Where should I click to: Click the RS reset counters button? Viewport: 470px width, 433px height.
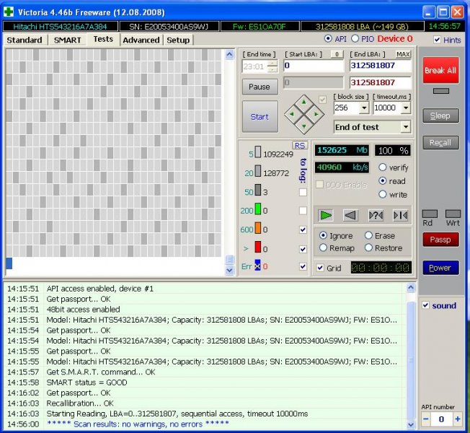[300, 145]
